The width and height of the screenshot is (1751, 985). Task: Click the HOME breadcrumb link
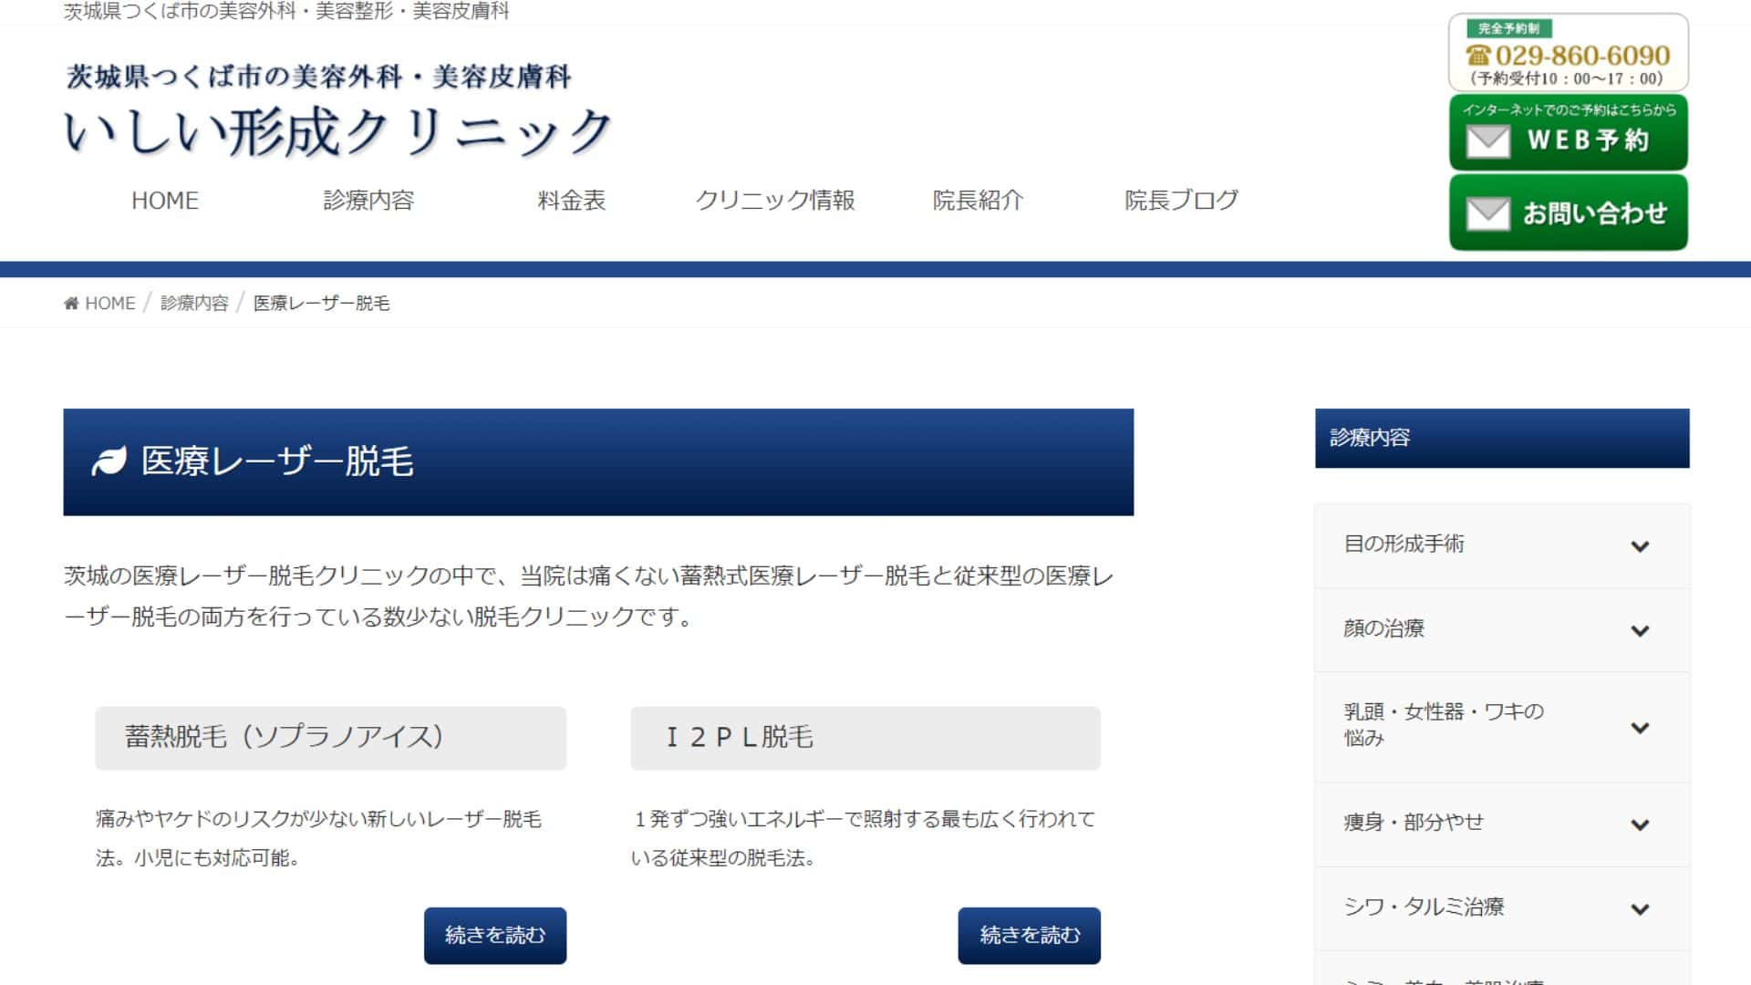point(109,303)
